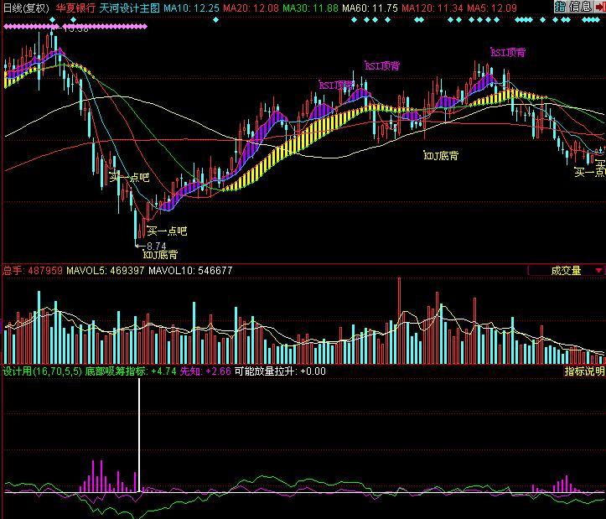Click the KDJ底背 label near the 8.74 low

[160, 255]
